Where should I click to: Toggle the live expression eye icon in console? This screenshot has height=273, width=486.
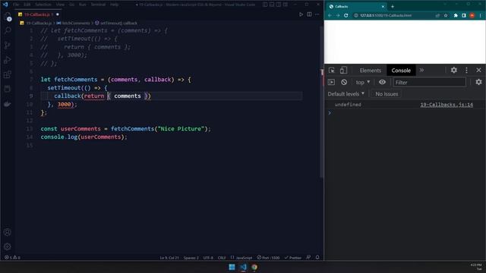(382, 82)
